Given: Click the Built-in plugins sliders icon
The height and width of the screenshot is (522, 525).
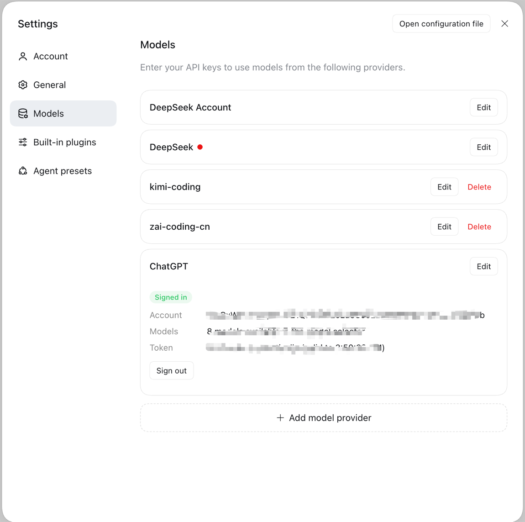Looking at the screenshot, I should pos(23,142).
